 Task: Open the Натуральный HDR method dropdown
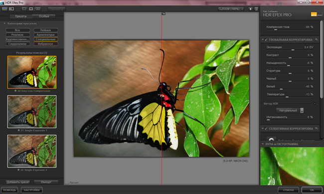tap(290, 110)
